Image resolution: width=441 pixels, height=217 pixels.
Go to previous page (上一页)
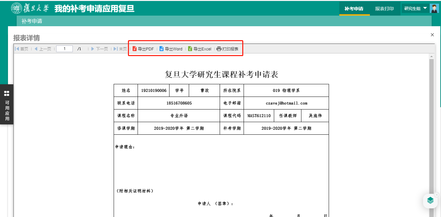pyautogui.click(x=43, y=49)
